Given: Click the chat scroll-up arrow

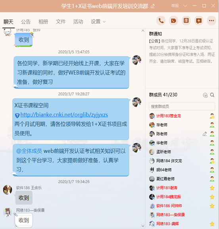Looking at the screenshot, I should pyautogui.click(x=143, y=31).
